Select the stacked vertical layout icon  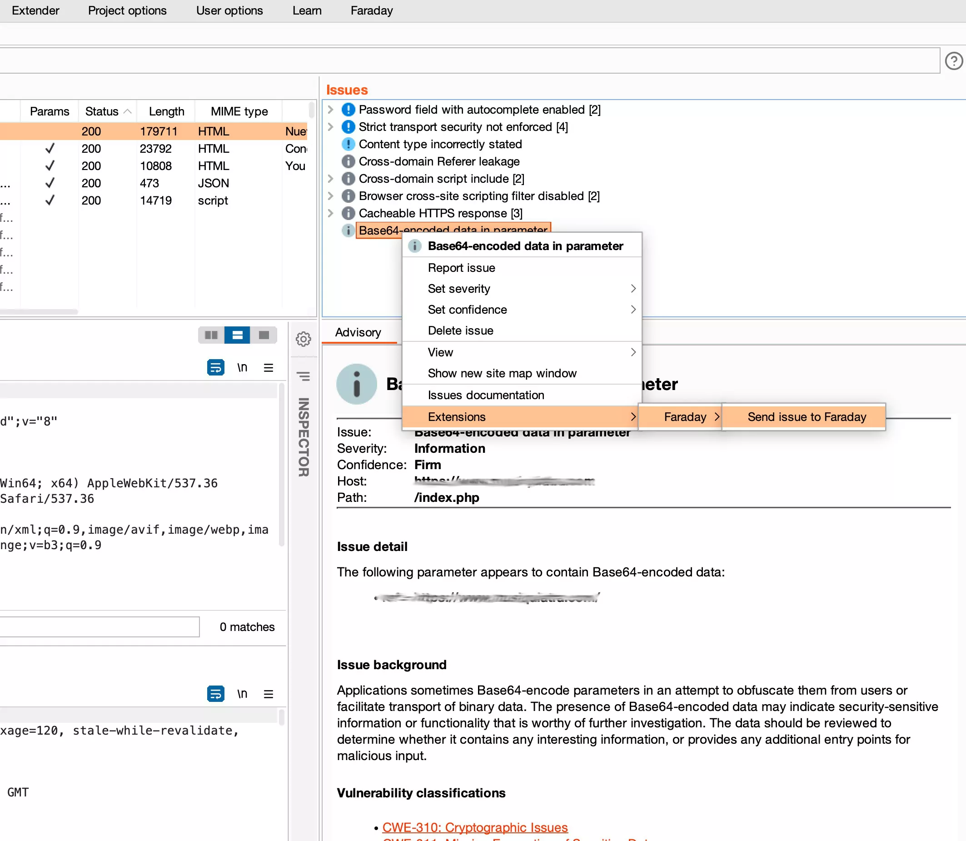click(x=237, y=335)
